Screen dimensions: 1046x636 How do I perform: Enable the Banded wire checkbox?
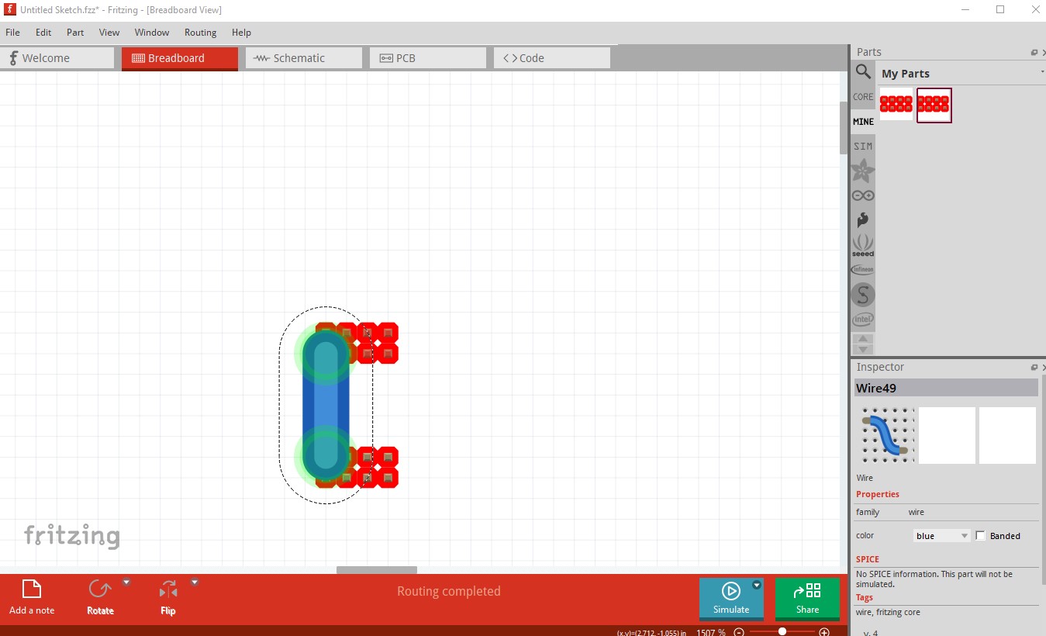click(x=981, y=536)
